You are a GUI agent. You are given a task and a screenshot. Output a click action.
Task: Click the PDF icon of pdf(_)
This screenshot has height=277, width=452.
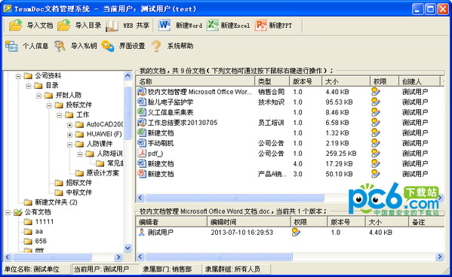point(142,153)
